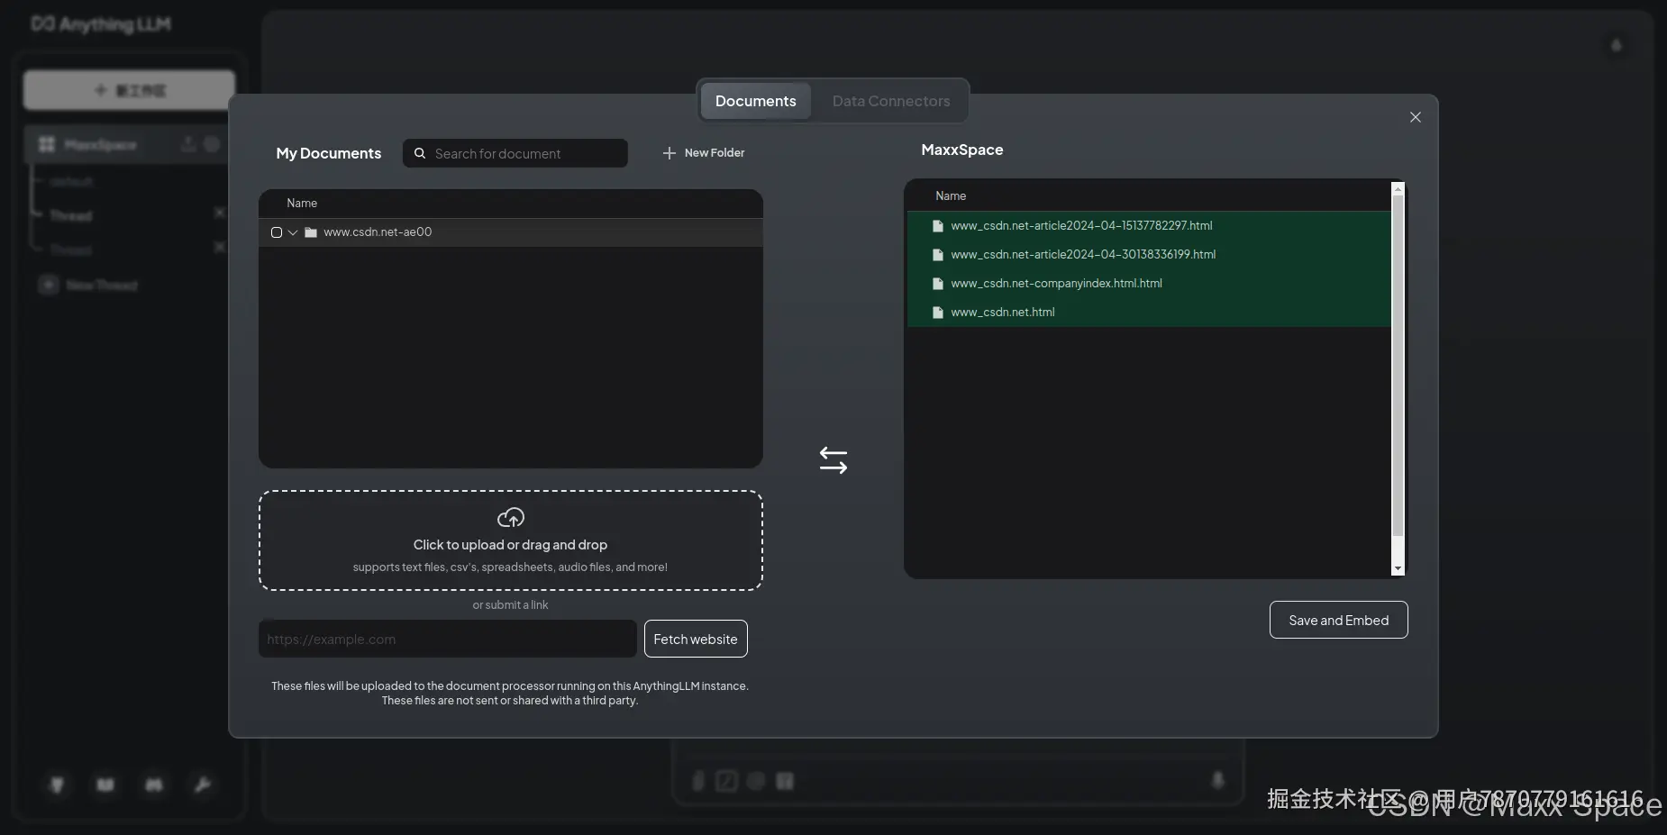Click the swap arrows between document panels
This screenshot has height=835, width=1667.
click(x=833, y=460)
